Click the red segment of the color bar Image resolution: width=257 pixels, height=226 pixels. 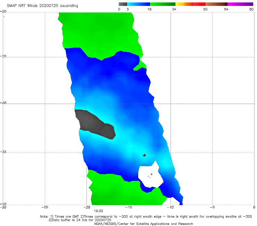(x=199, y=4)
